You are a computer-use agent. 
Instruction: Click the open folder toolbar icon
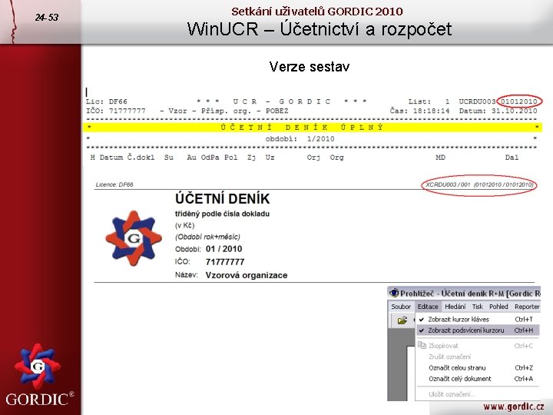(402, 320)
